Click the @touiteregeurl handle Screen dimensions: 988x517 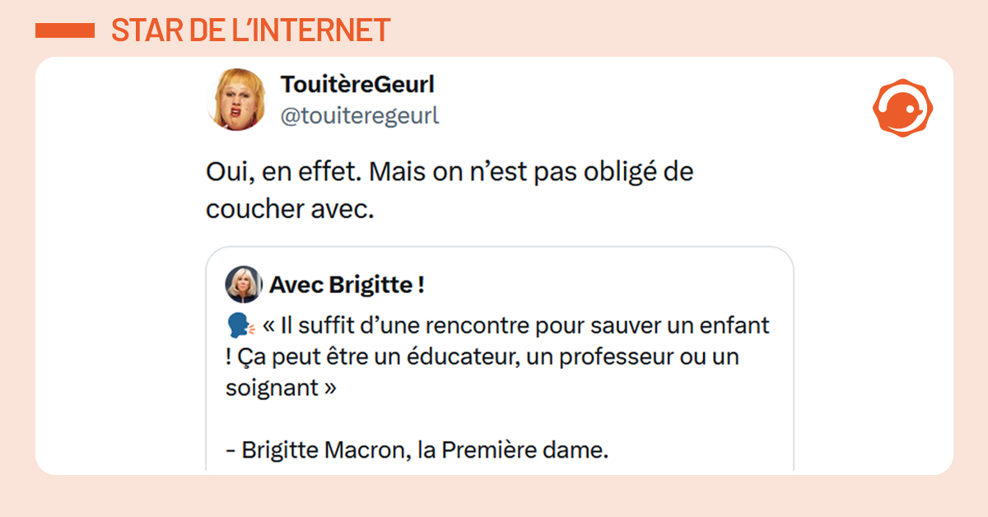[x=360, y=116]
